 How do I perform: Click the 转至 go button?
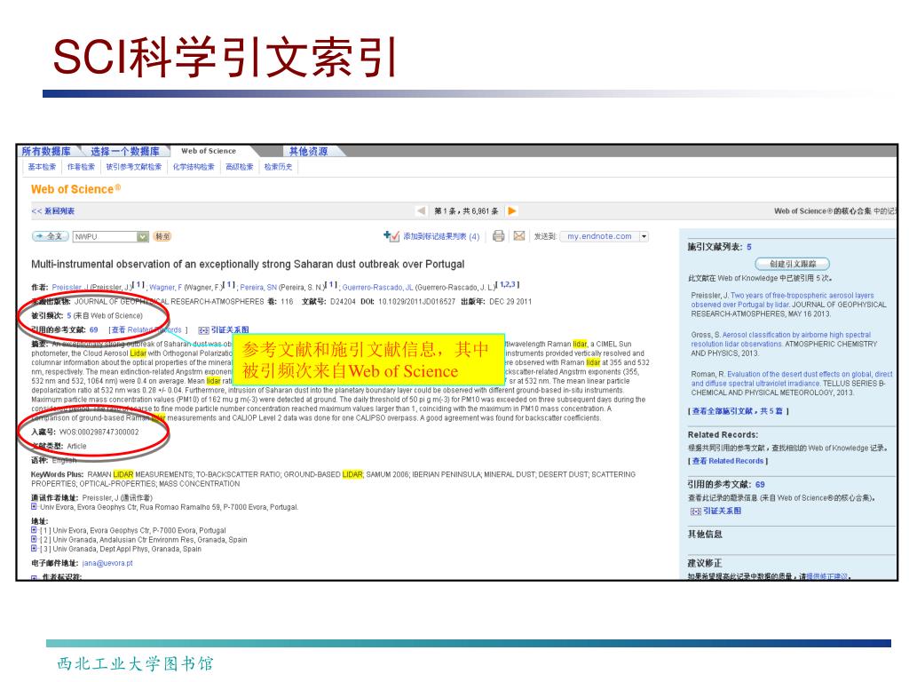162,236
